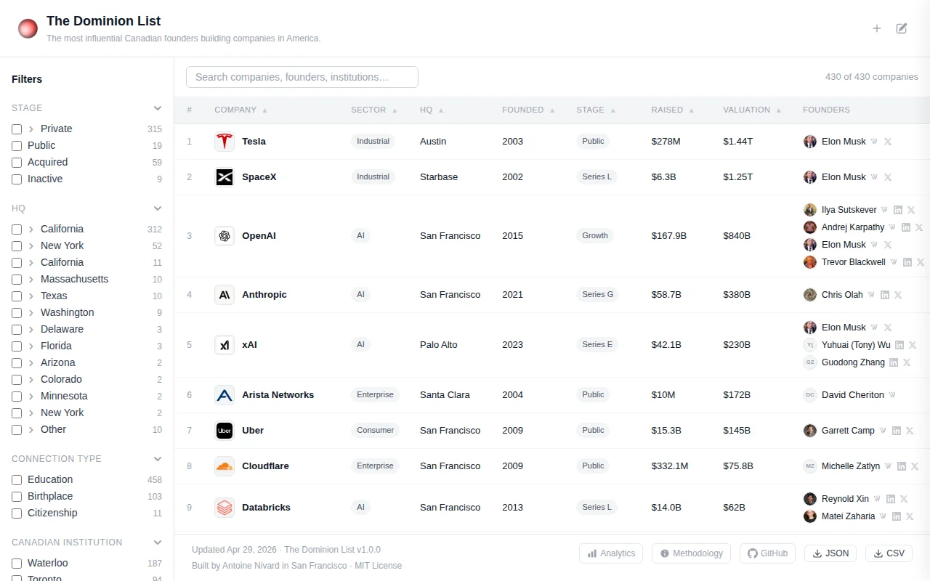Sort table by Raised column
Screen dimensions: 930x581
673,110
